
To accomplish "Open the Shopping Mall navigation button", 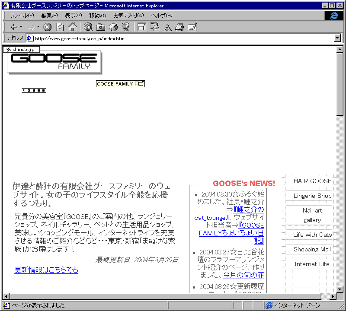I will 309,249.
